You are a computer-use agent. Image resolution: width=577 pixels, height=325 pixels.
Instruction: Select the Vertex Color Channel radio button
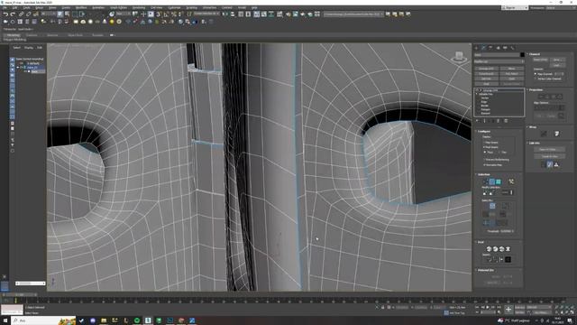(548, 79)
